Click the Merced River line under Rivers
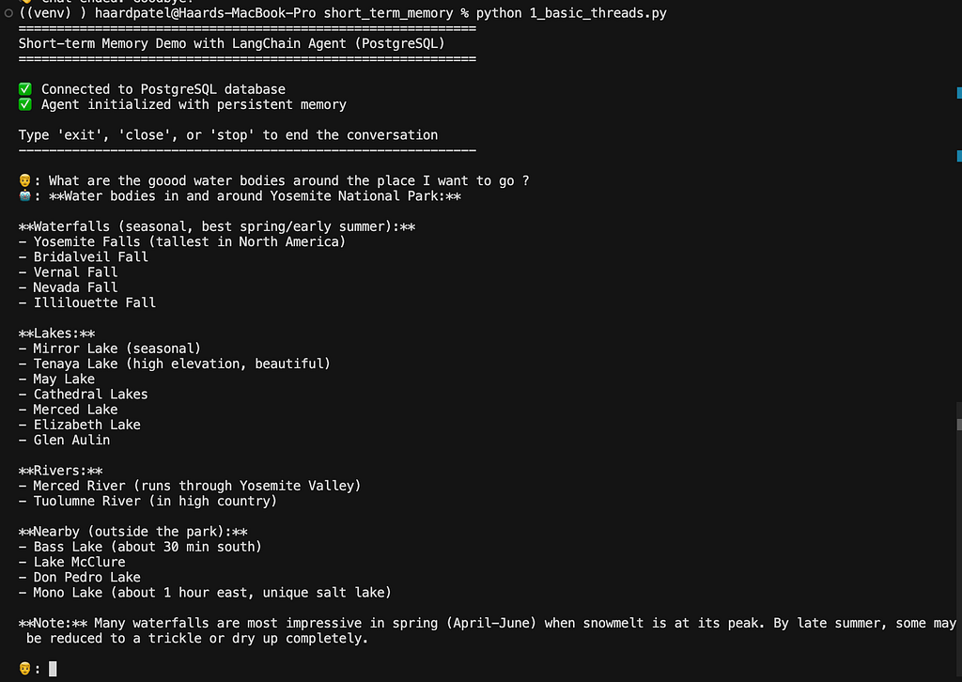The height and width of the screenshot is (682, 962). pos(190,486)
